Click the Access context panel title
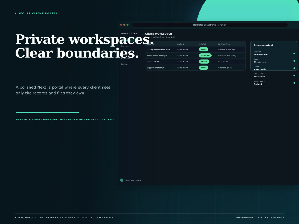 pos(263,45)
